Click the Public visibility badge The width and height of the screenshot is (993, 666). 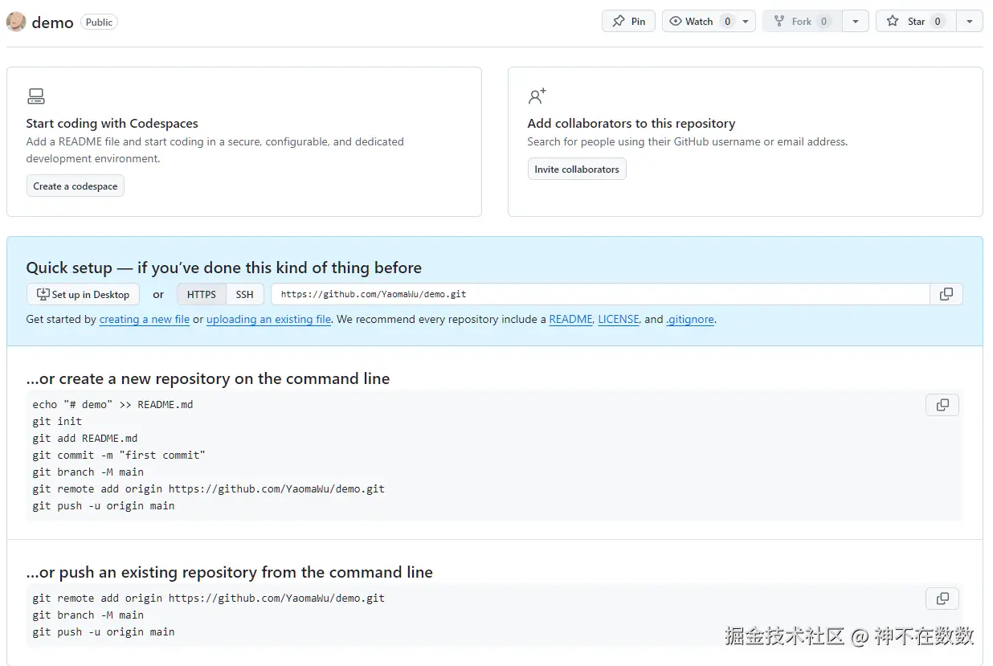tap(100, 22)
